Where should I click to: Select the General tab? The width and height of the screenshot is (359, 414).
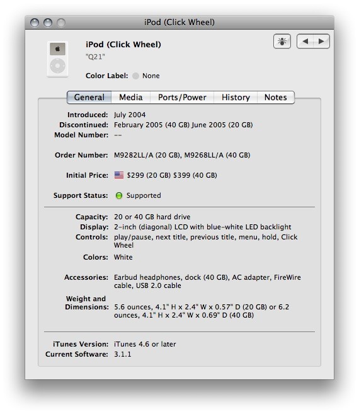click(x=89, y=98)
